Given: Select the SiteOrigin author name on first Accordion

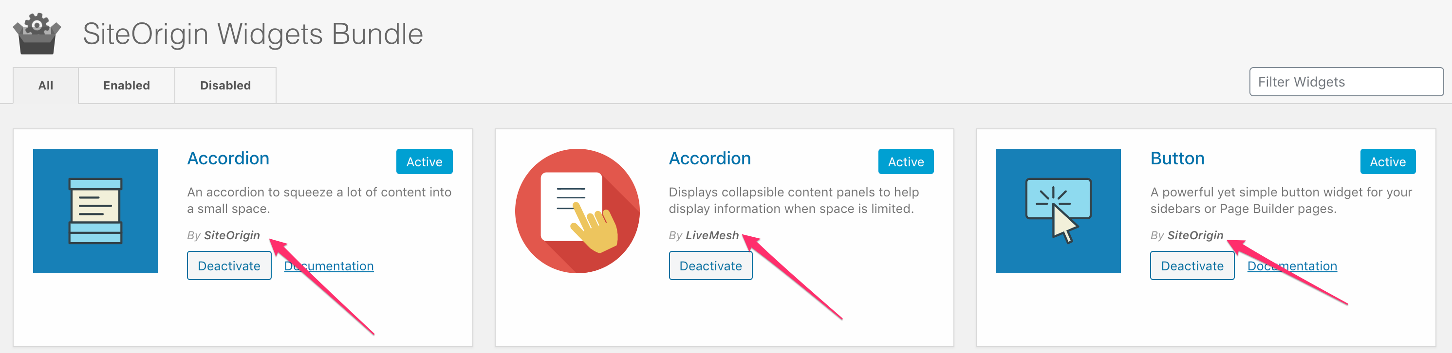Looking at the screenshot, I should click(x=232, y=235).
